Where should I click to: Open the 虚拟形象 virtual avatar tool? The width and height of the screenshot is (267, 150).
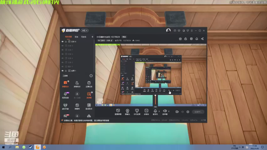tap(65, 106)
